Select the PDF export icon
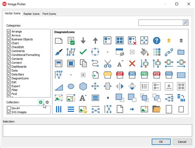This screenshot has width=195, height=148. coord(157,75)
